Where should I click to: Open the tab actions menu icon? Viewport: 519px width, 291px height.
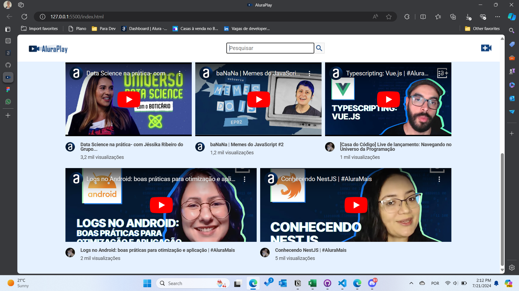click(8, 29)
